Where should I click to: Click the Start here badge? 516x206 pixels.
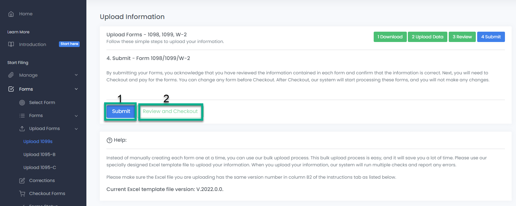[69, 44]
